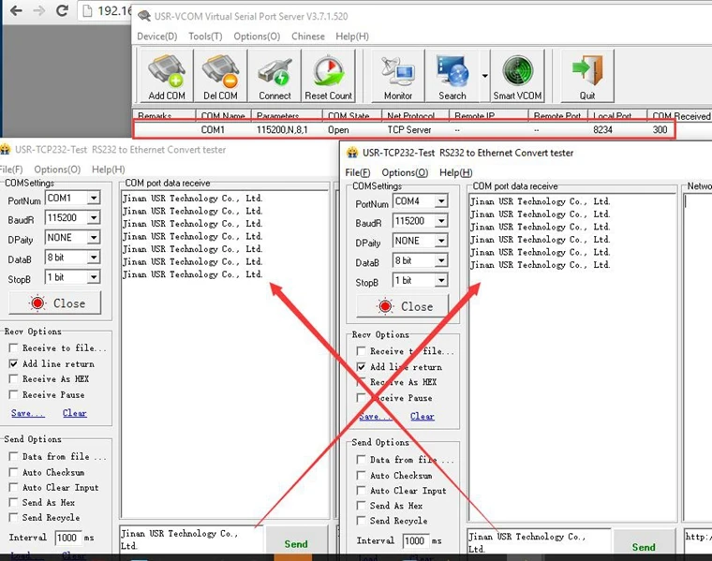Click the Quit toolbar icon
712x561 pixels.
587,76
